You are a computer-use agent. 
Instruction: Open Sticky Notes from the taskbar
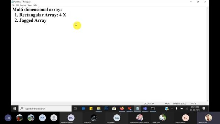91,108
